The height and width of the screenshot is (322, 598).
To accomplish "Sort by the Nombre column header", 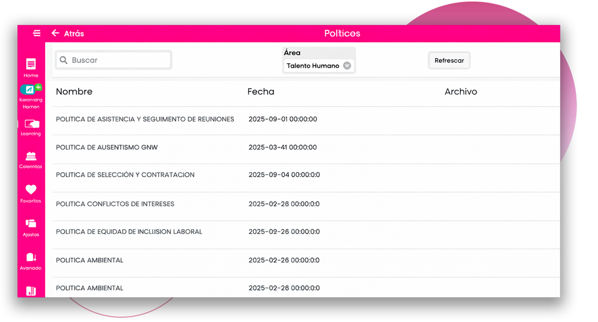I will coord(74,92).
